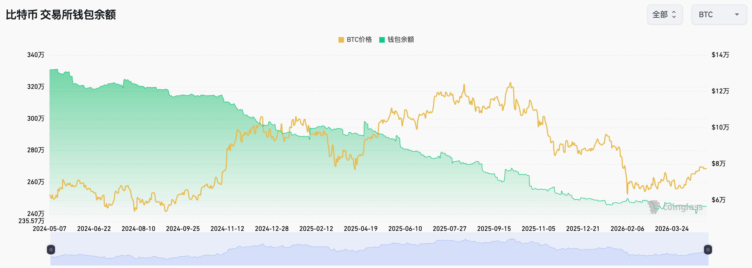Click the yellow BTC价格 legend swatch
This screenshot has width=752, height=268.
341,40
